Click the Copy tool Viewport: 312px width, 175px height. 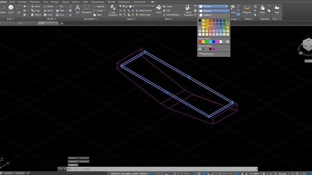[x=36, y=11]
